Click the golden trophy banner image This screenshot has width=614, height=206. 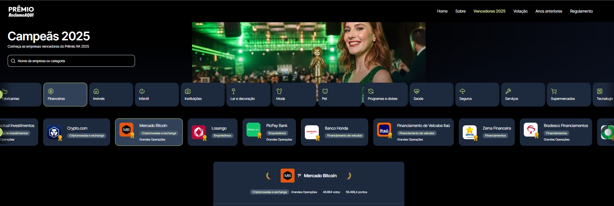308,52
